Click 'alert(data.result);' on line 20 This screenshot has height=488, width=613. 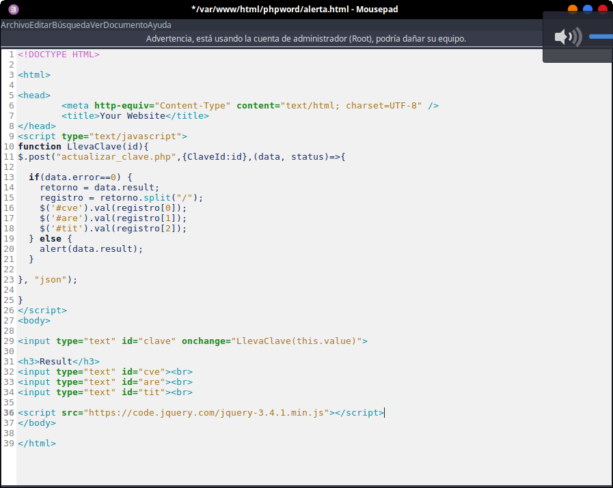coord(92,248)
